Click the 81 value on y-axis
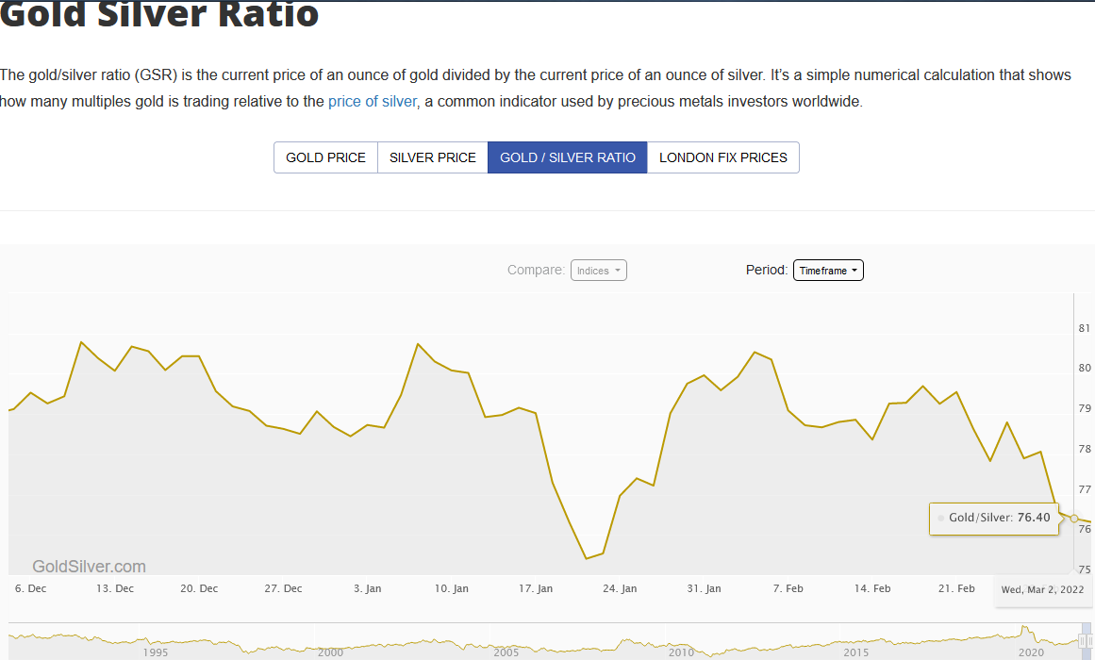The image size is (1095, 660). 1085,328
